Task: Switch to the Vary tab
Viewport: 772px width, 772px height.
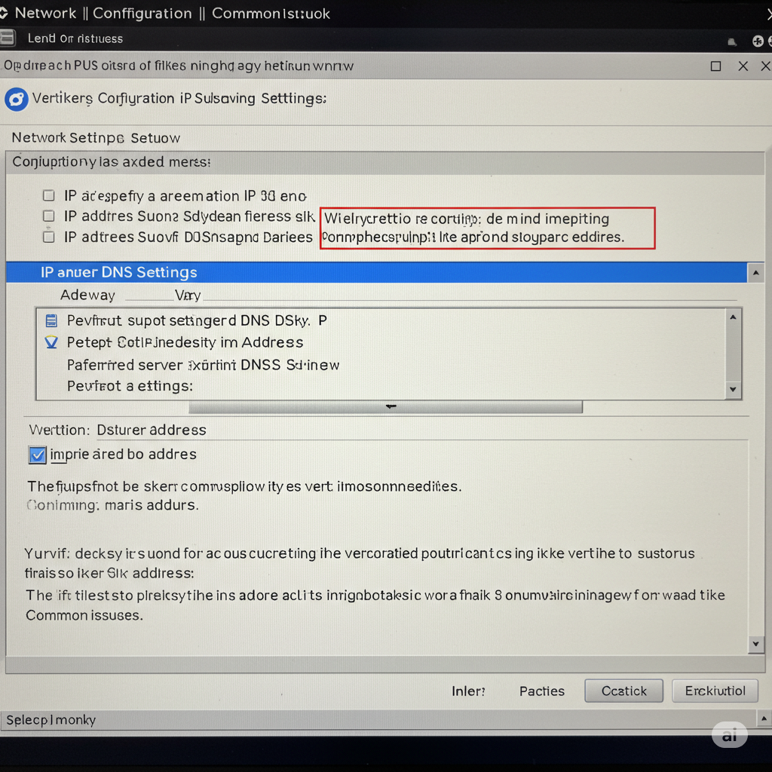Action: 188,296
